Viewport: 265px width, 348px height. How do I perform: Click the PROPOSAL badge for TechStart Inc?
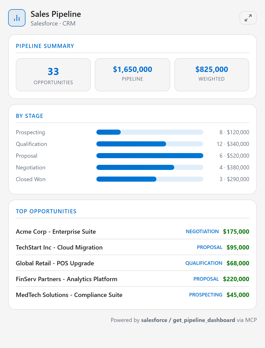(210, 247)
